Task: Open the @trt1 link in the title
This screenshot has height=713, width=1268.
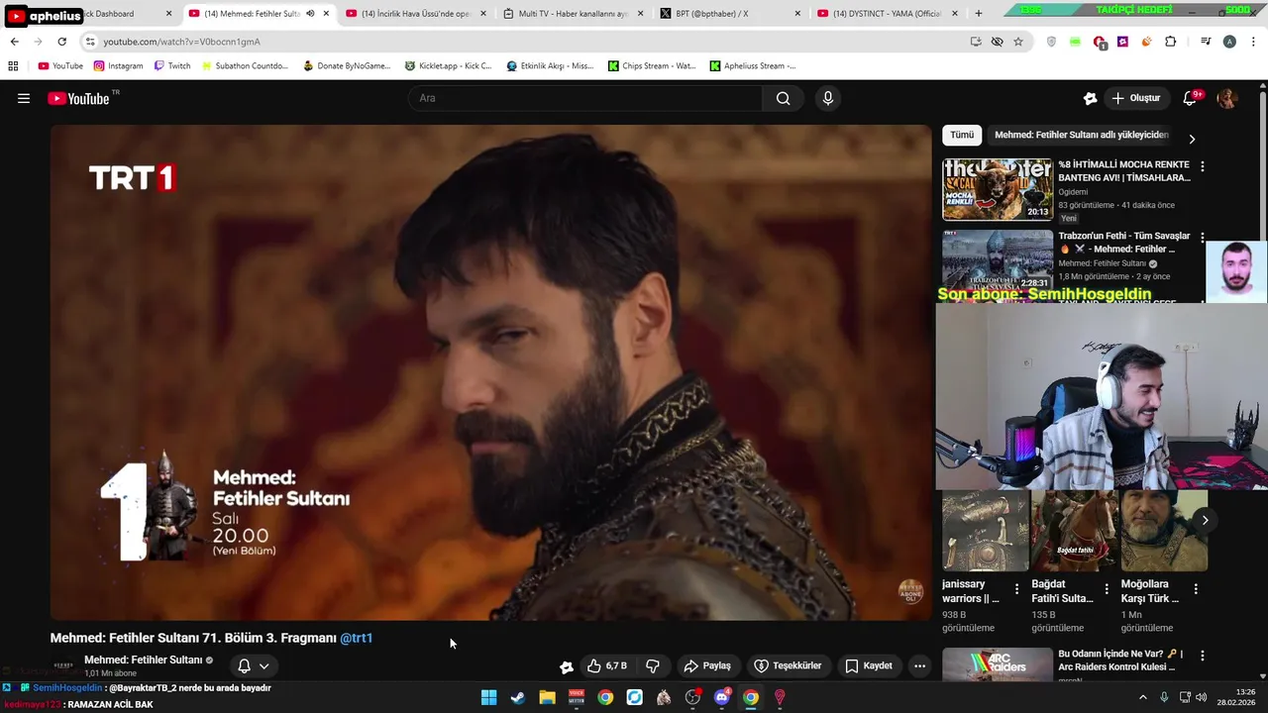Action: point(356,638)
